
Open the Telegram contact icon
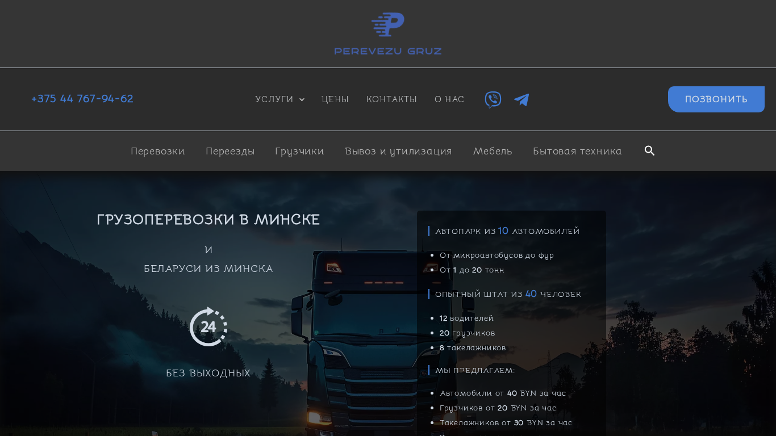(x=521, y=100)
